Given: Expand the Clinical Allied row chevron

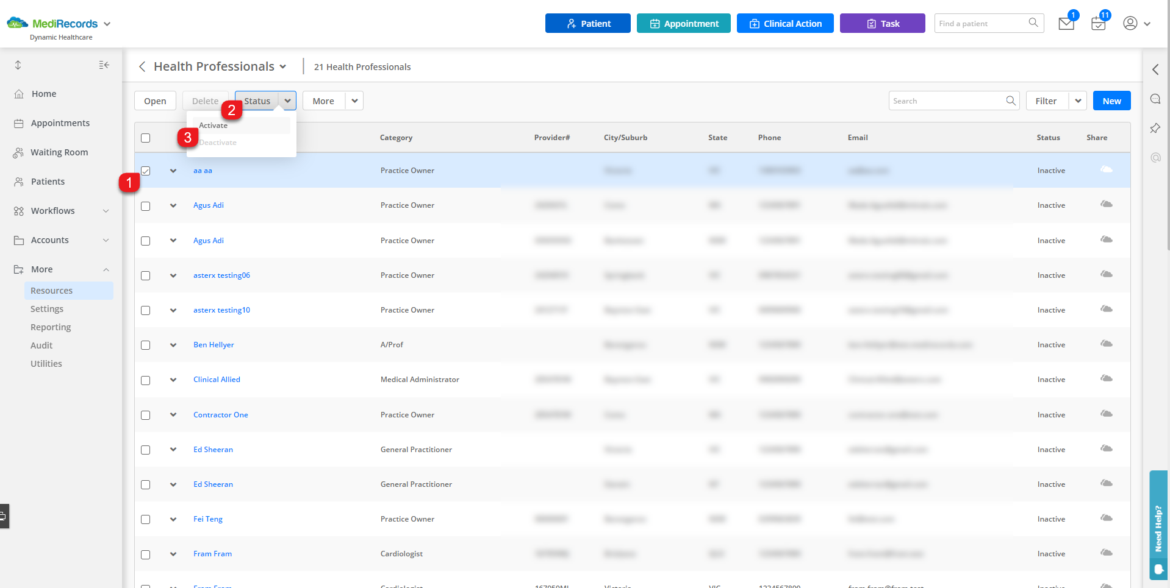Looking at the screenshot, I should pos(173,380).
